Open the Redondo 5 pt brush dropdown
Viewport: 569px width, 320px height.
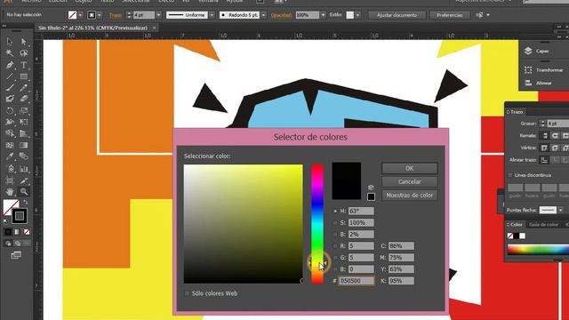point(263,15)
